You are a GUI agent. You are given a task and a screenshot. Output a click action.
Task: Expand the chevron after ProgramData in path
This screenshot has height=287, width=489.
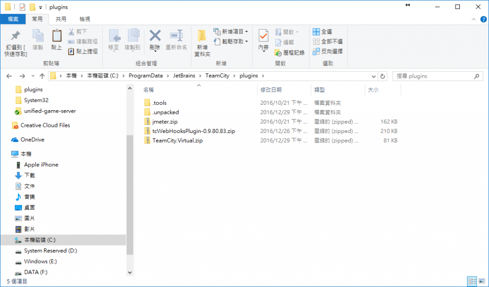pos(168,76)
